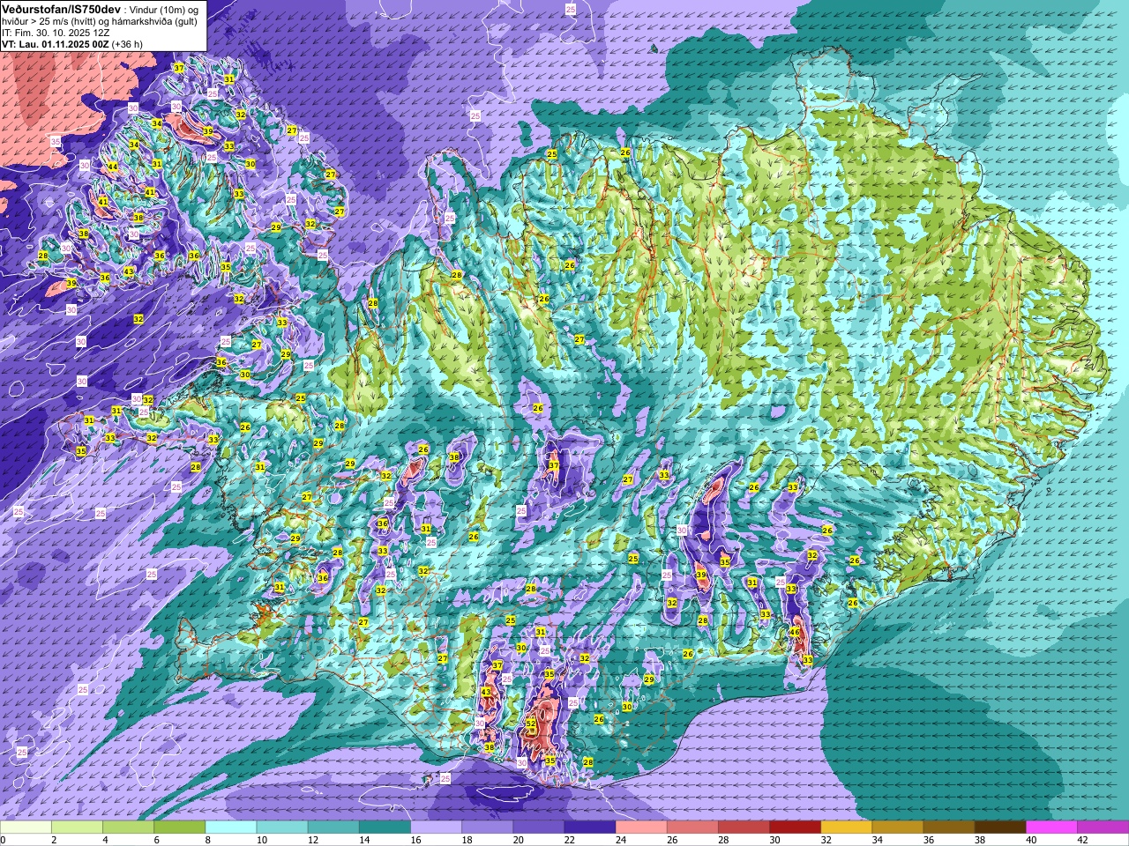Image resolution: width=1129 pixels, height=846 pixels.
Task: Click the yellow max gust label '52'
Action: 531,723
